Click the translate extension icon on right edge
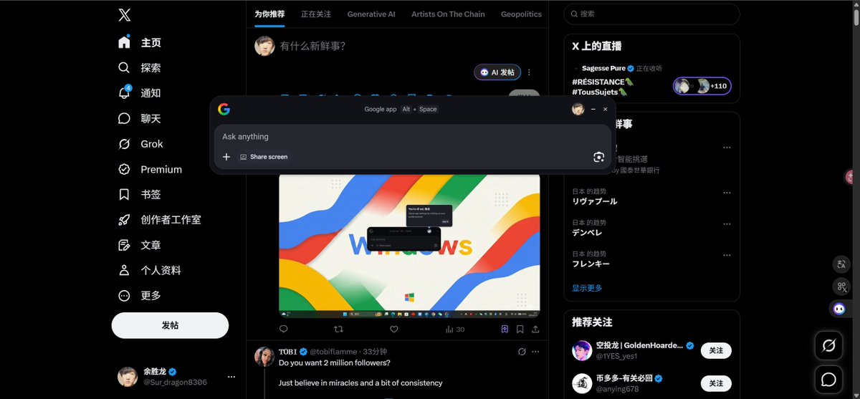The height and width of the screenshot is (399, 860). click(x=841, y=264)
